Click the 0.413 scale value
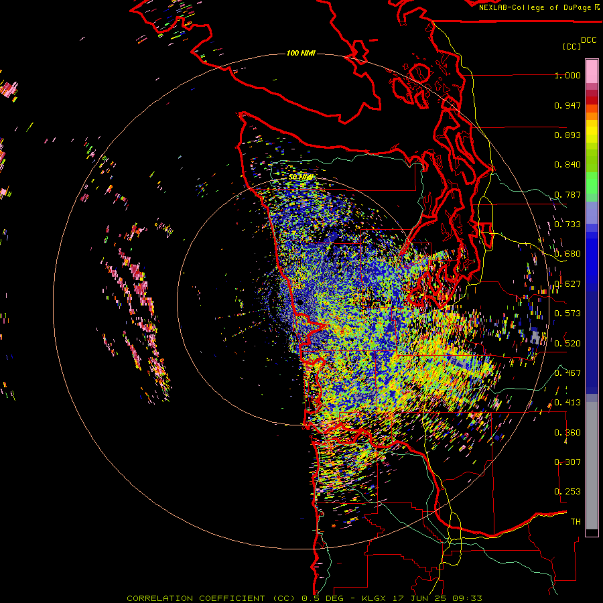The image size is (603, 603). [567, 403]
